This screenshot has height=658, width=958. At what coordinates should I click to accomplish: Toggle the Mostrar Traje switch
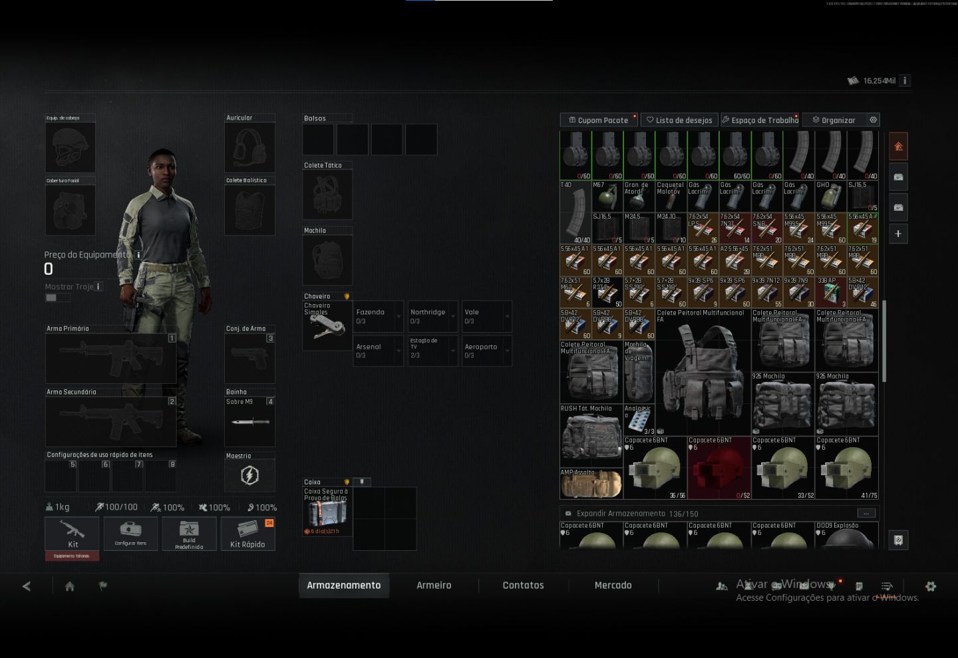(x=57, y=297)
